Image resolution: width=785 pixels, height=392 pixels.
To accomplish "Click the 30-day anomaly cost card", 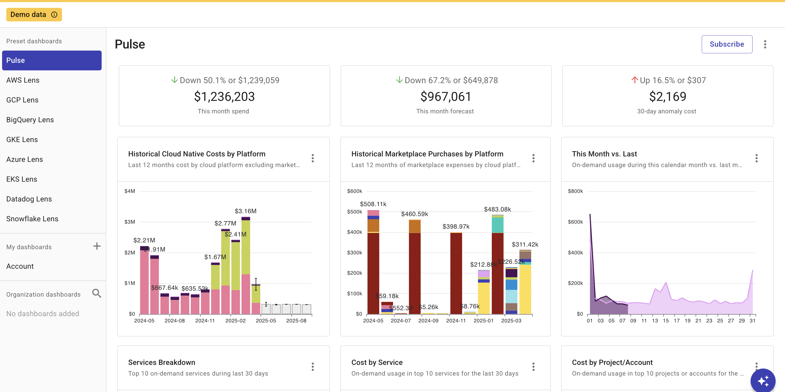I will click(x=667, y=96).
